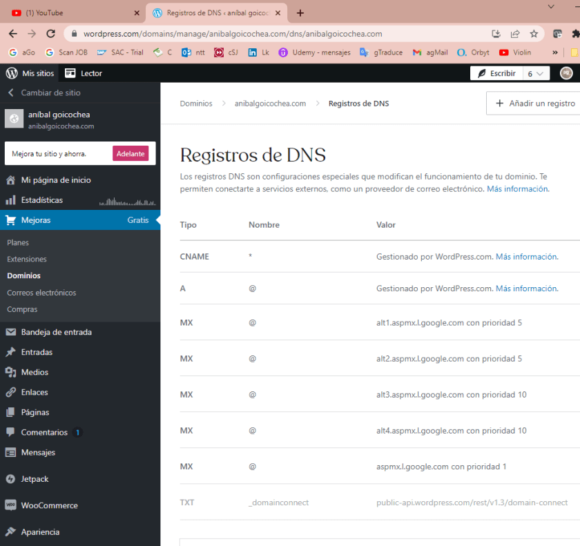Screen dimensions: 580x546
Task: Click the Estadísticas bar chart icon
Action: pos(10,200)
